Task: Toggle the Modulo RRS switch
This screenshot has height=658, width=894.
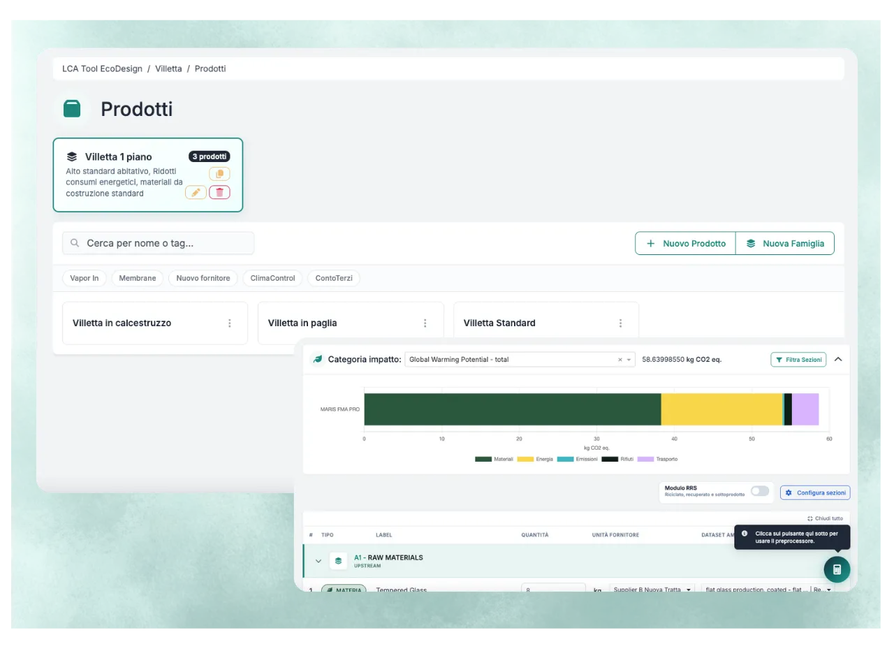Action: [760, 491]
